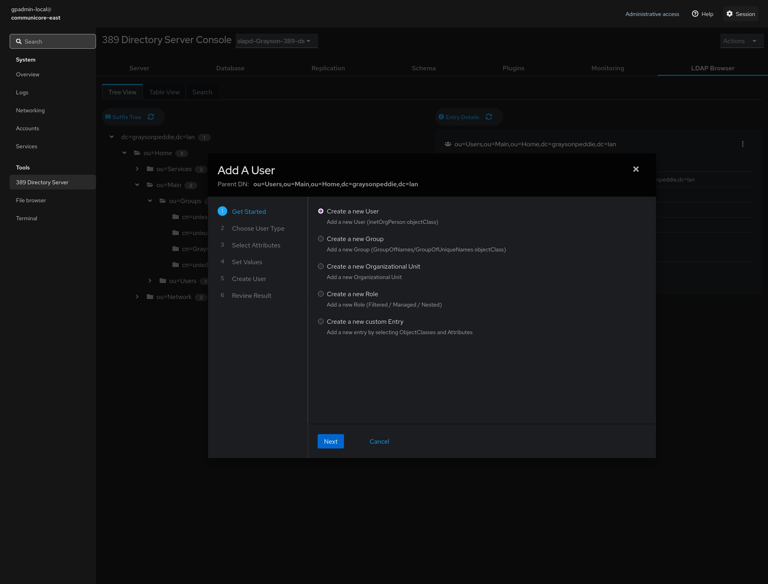Click the ou=Main open folder icon

coord(150,185)
